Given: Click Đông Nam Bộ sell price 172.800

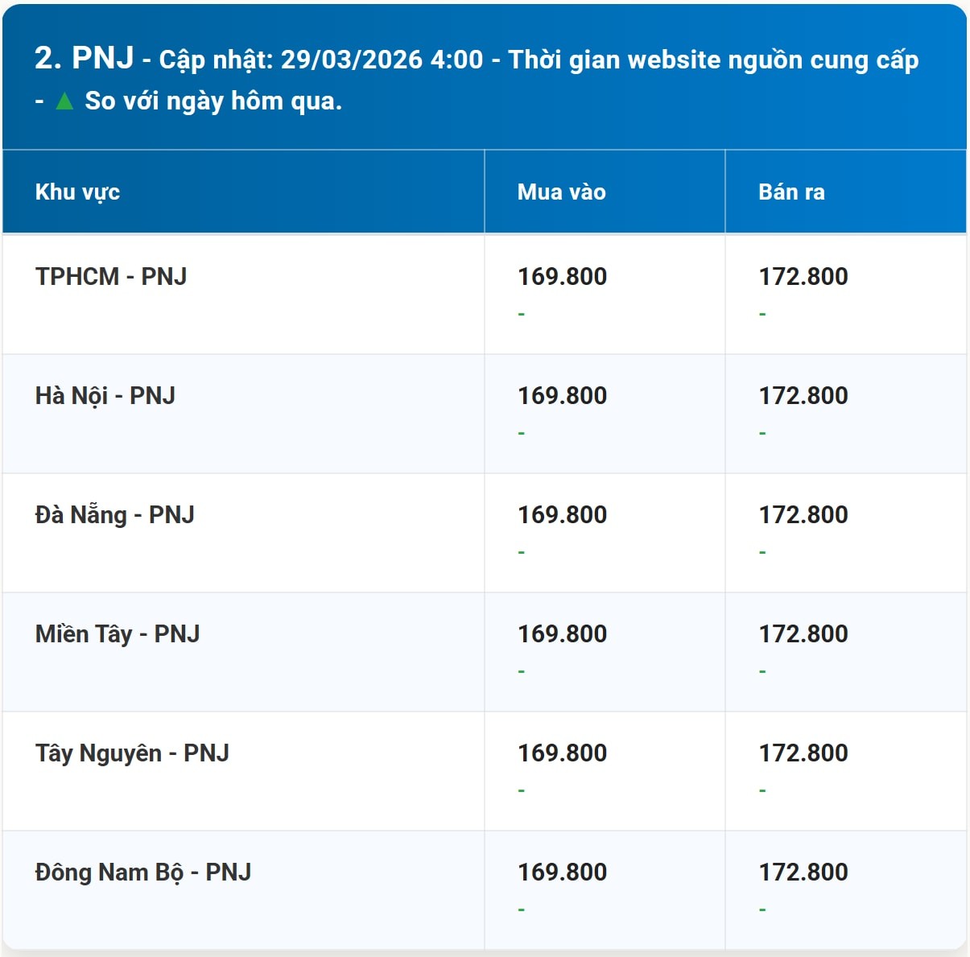Looking at the screenshot, I should coord(803,872).
